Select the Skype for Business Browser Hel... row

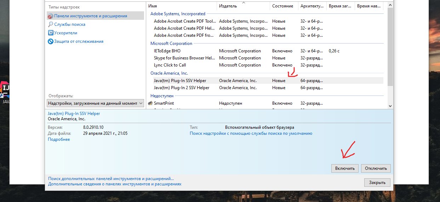click(265, 58)
